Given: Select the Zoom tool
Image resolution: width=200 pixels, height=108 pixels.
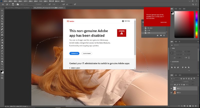Looking at the screenshot, I should click(x=2, y=64).
